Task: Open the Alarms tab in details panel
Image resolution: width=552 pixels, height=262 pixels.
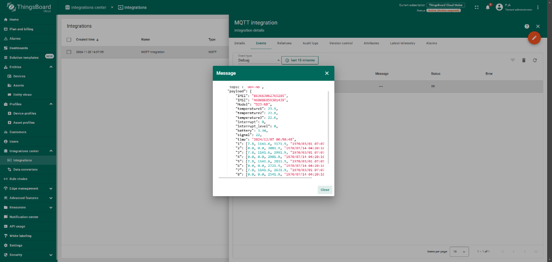Action: 431,43
